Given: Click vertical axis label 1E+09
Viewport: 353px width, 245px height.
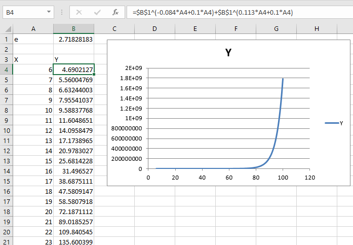Looking at the screenshot, I should [x=134, y=118].
